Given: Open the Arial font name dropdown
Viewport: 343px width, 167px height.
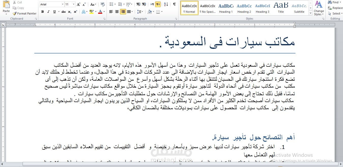Looking at the screenshot, I should pos(63,4).
